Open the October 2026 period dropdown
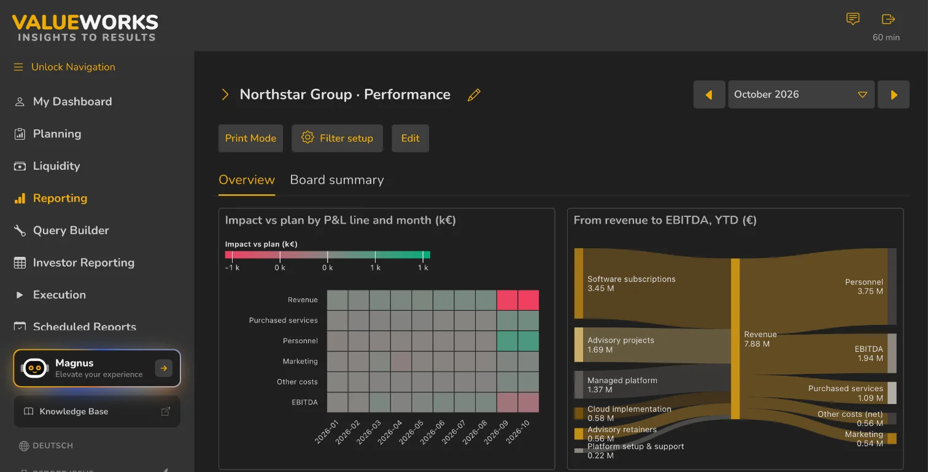 [x=801, y=95]
